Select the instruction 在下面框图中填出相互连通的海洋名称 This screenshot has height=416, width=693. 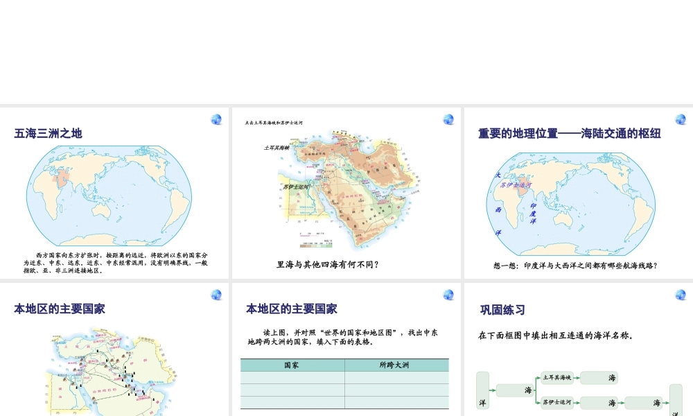coord(556,335)
